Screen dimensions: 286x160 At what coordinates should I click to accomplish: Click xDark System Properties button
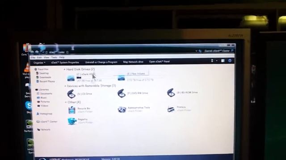65,62
